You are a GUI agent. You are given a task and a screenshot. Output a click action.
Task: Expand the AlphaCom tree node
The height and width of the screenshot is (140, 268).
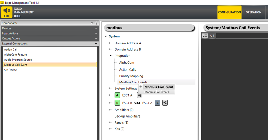[115, 62]
